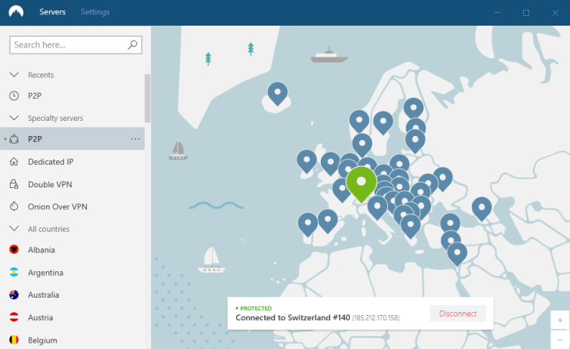This screenshot has height=349, width=570.
Task: Click the Disconnect button
Action: click(458, 313)
